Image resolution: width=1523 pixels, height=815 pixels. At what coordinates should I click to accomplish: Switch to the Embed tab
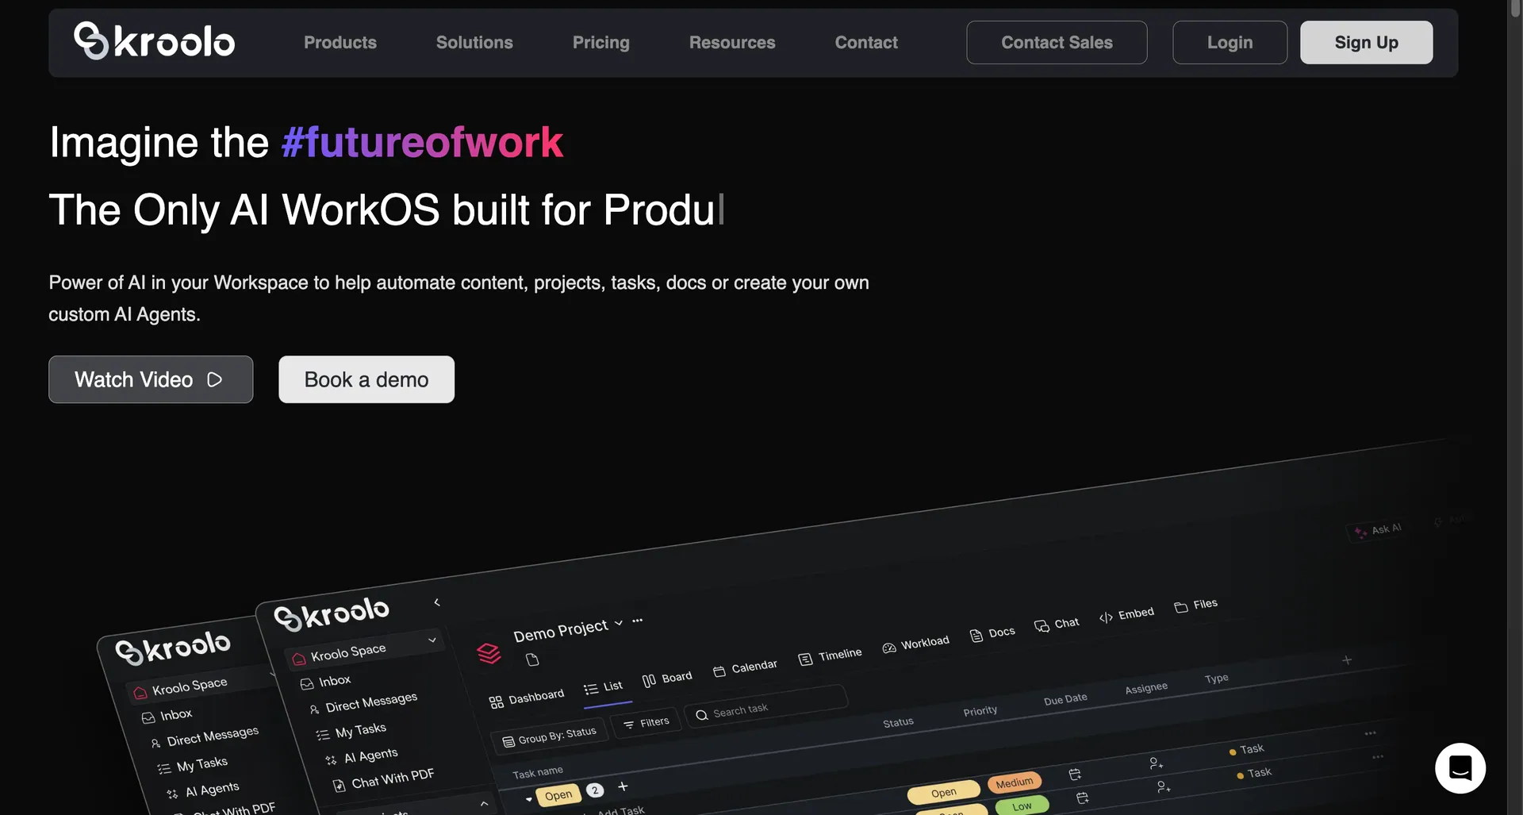tap(1126, 615)
